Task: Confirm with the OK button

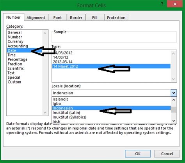Action: click(x=138, y=154)
